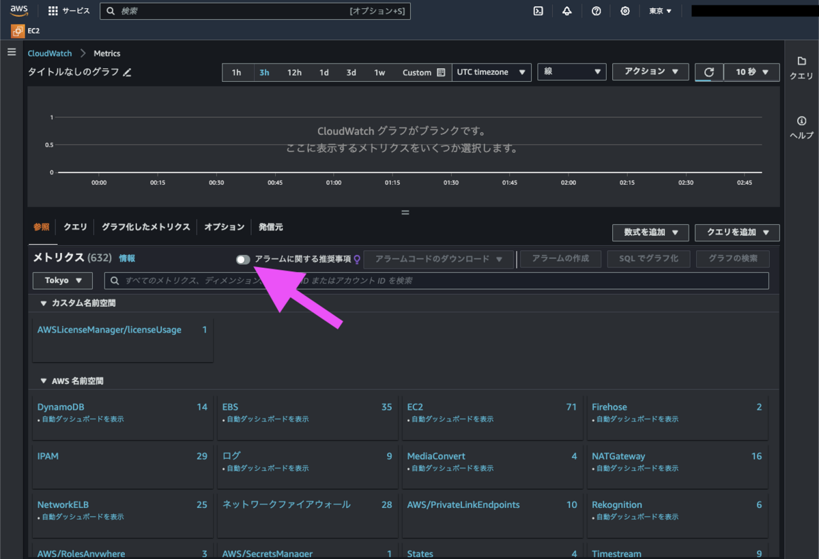Open the UTC timezone dropdown
Screen dimensions: 819x559
491,72
